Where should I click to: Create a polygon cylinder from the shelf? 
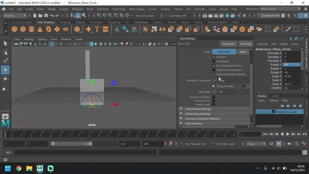tap(31, 29)
